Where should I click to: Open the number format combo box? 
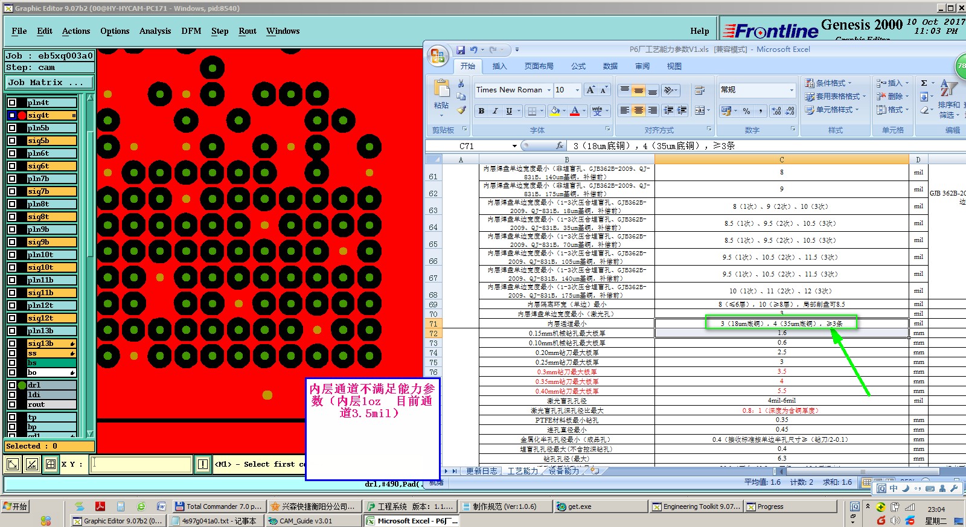pos(758,90)
